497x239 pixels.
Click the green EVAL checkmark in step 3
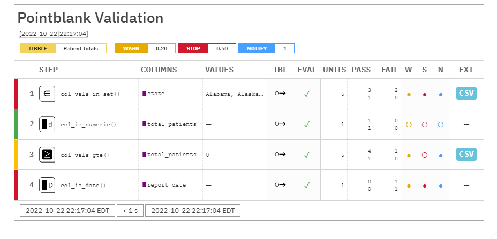307,155
